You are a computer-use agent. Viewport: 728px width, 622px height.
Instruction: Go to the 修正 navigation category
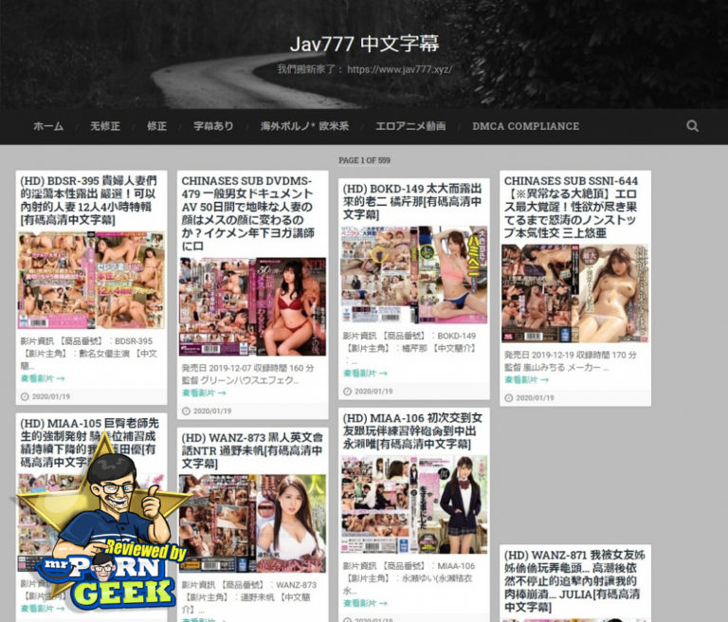(156, 126)
